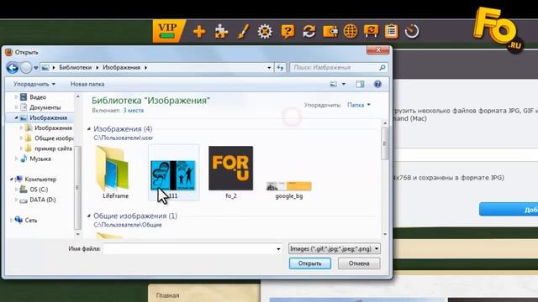Change view with the view icon
This screenshot has height=302, width=538.
click(x=333, y=84)
